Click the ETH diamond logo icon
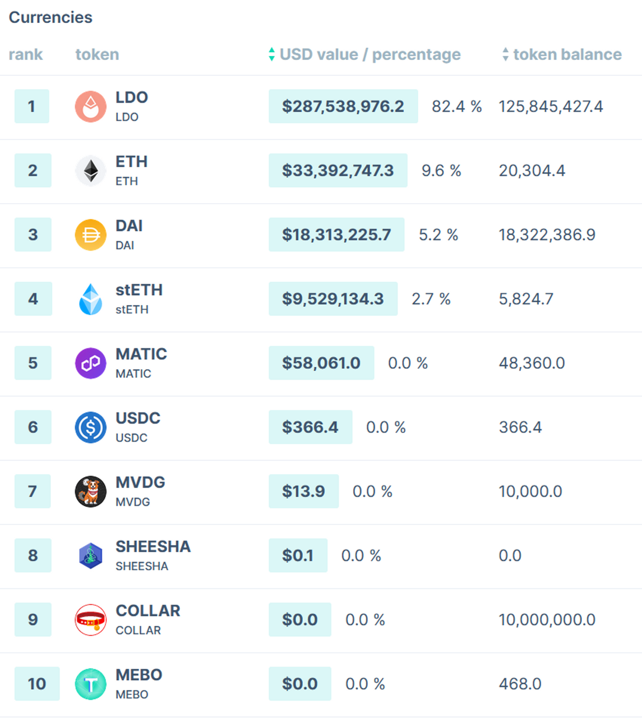Screen dimensions: 642x718 pyautogui.click(x=90, y=171)
